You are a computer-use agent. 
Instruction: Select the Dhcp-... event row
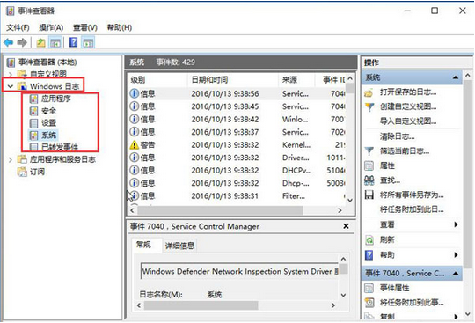[237, 183]
